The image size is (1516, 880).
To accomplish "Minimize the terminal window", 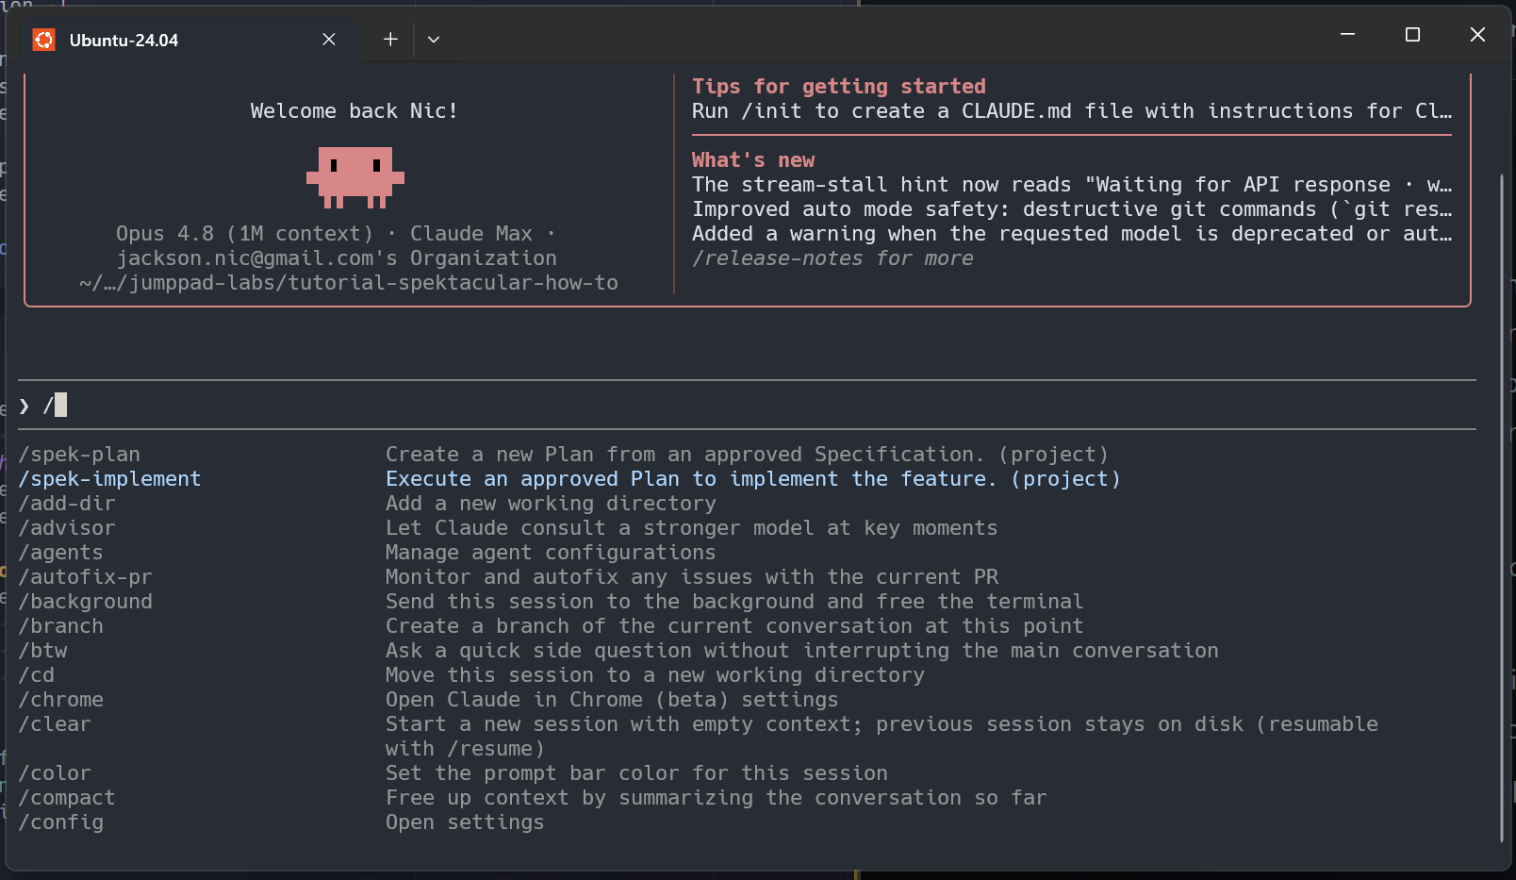I will pos(1348,35).
